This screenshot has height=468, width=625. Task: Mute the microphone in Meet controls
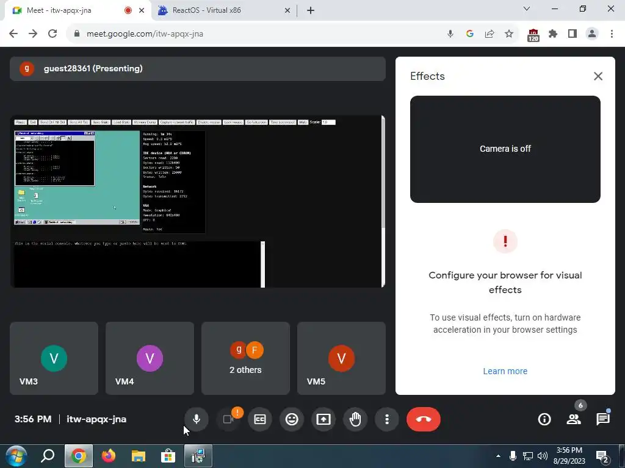tap(196, 419)
